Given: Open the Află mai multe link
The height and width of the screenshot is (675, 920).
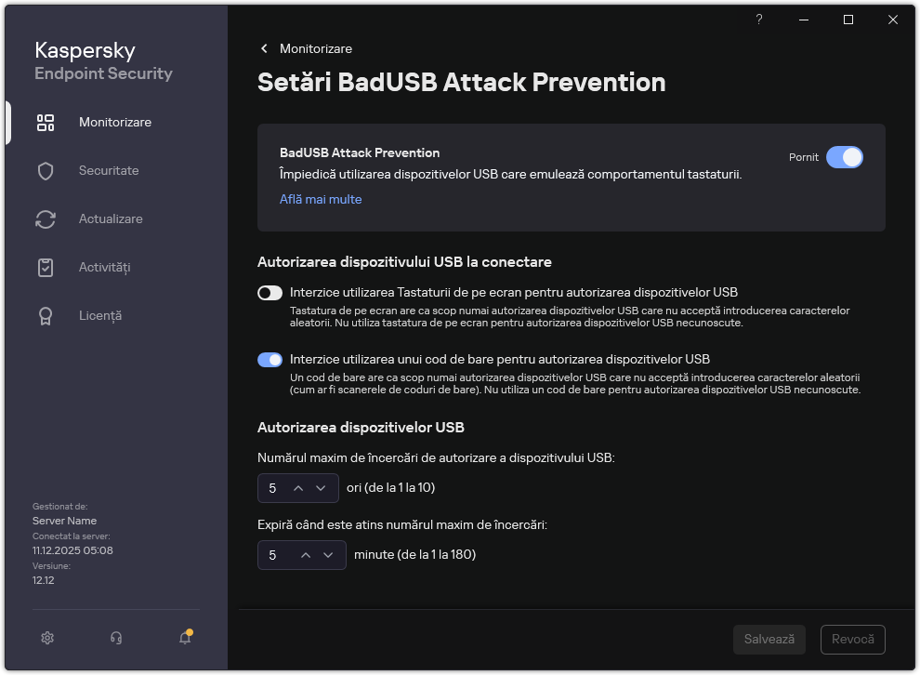Looking at the screenshot, I should tap(321, 199).
